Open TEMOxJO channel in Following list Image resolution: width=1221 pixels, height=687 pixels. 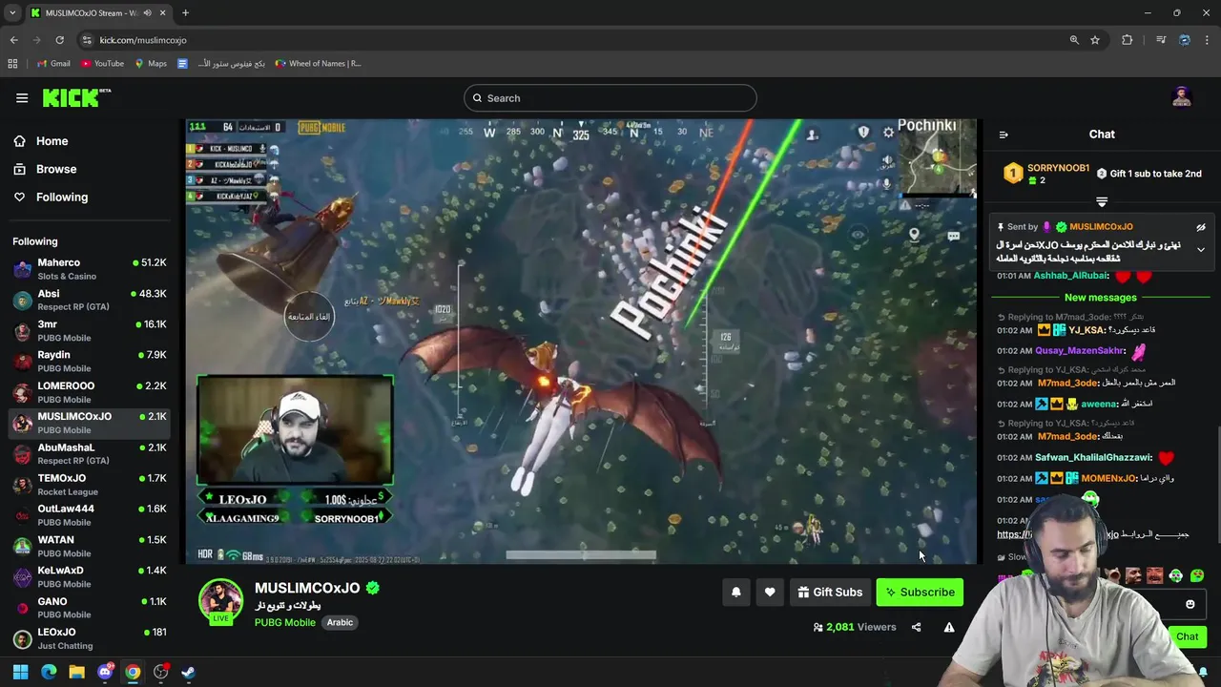(x=91, y=485)
